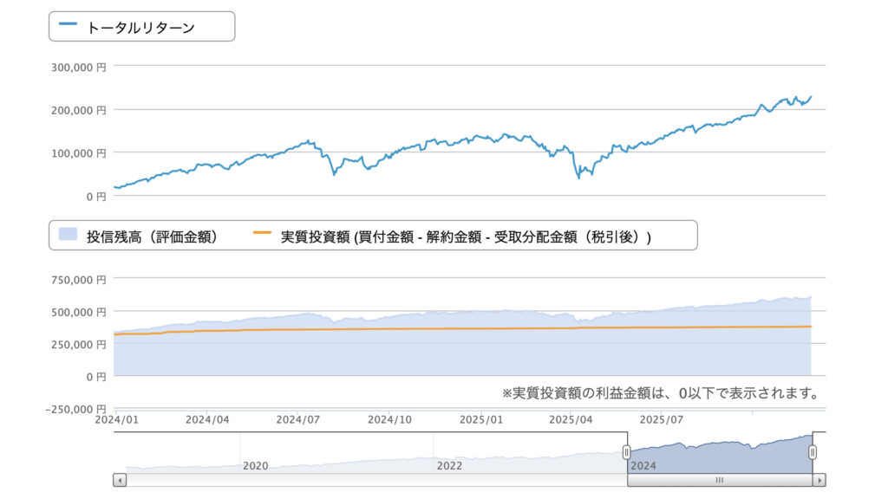Click the navigator scrollbar left arrow
Viewport: 888px width, 499px height.
(x=120, y=480)
